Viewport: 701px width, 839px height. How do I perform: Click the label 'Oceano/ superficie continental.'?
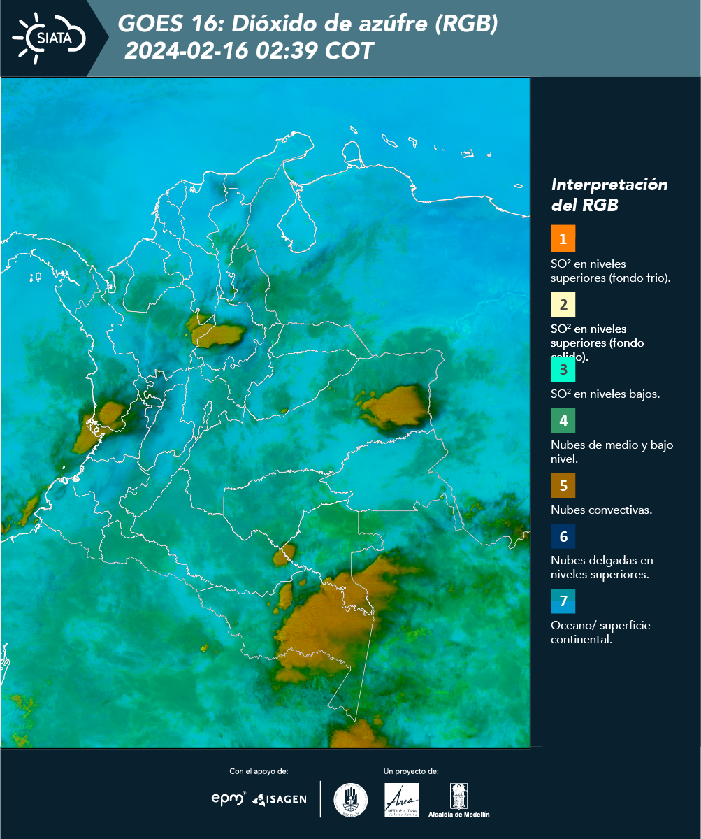point(600,632)
